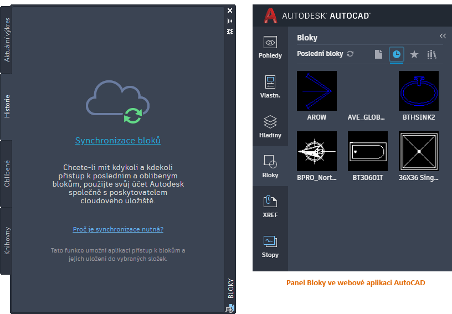
Task: Show favorite blocks star icon
Action: 414,54
